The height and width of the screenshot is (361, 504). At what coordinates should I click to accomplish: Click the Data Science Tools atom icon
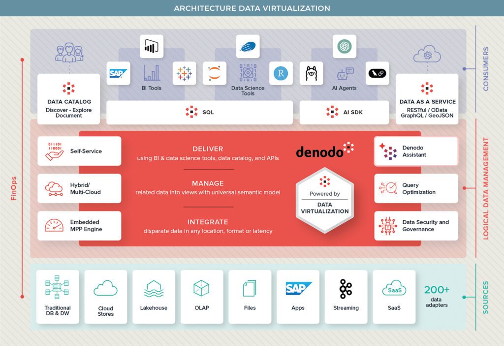pyautogui.click(x=248, y=73)
